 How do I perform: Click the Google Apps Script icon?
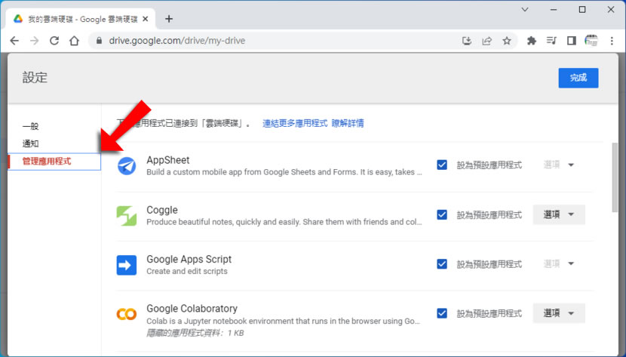(x=127, y=265)
